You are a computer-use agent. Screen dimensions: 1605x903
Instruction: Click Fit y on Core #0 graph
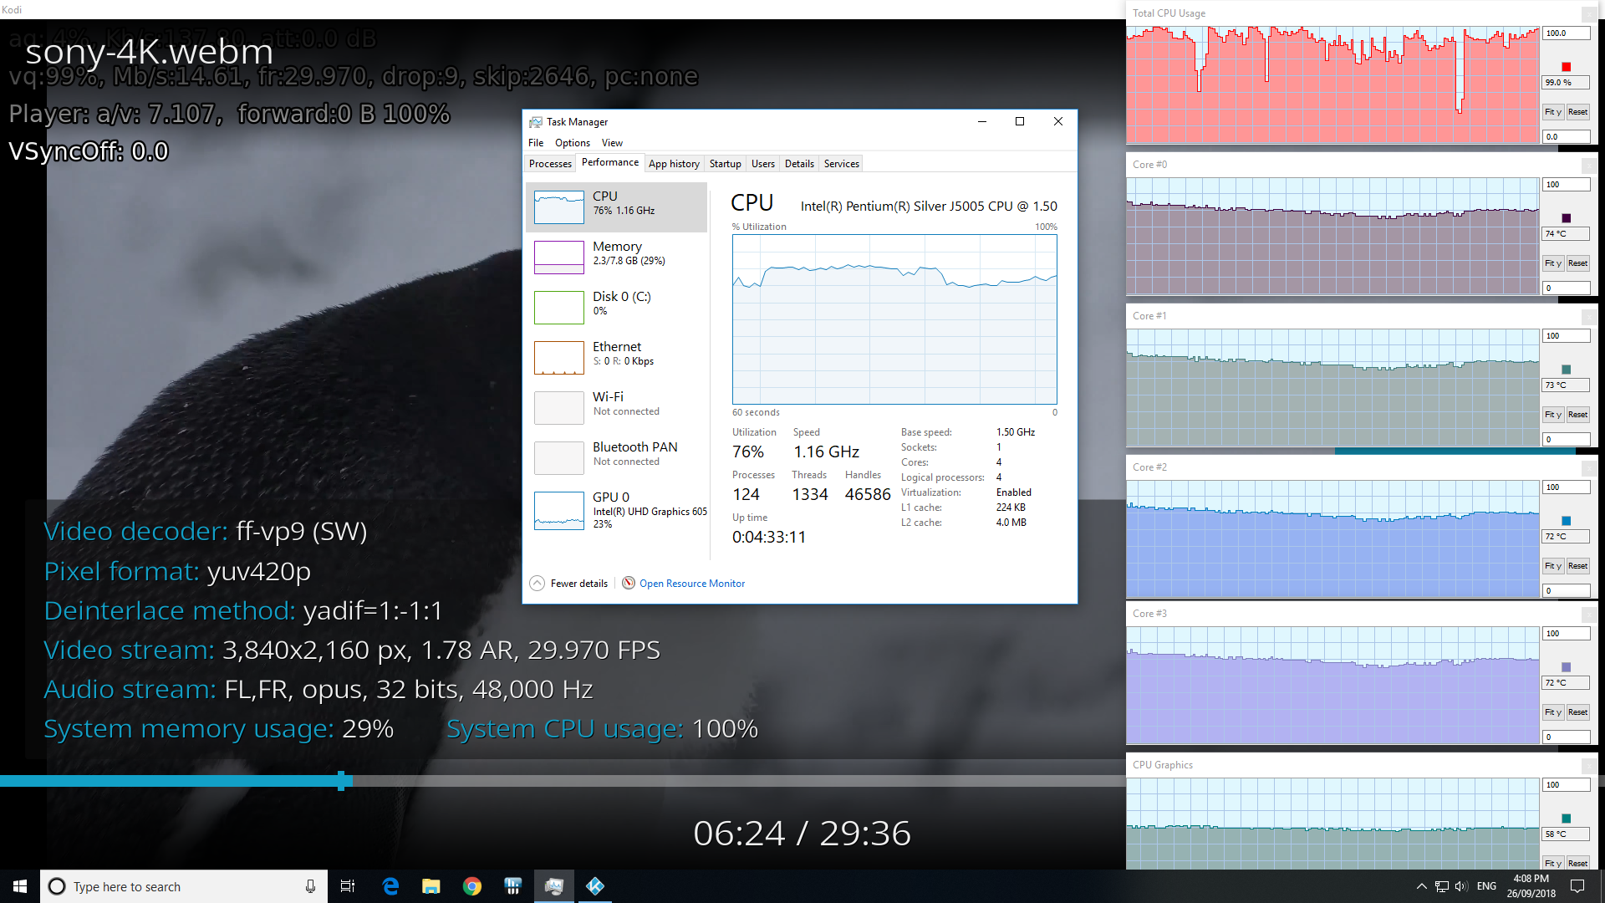(1553, 263)
